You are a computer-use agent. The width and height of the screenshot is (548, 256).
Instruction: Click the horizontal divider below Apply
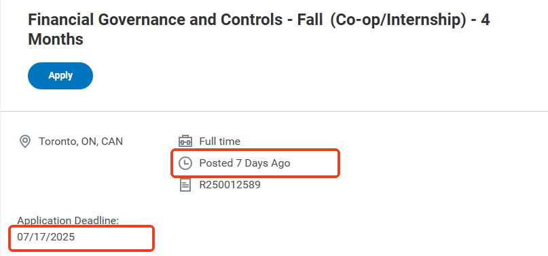pyautogui.click(x=274, y=112)
